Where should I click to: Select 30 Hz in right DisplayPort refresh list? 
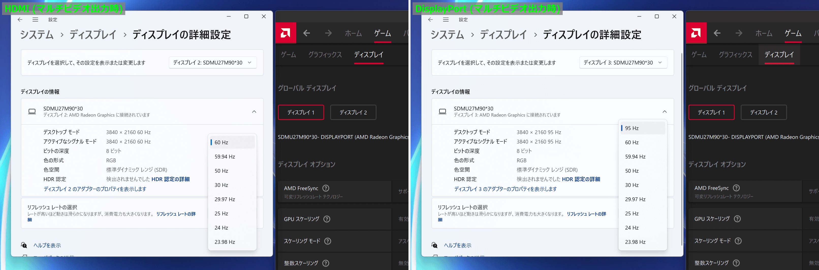coord(643,185)
